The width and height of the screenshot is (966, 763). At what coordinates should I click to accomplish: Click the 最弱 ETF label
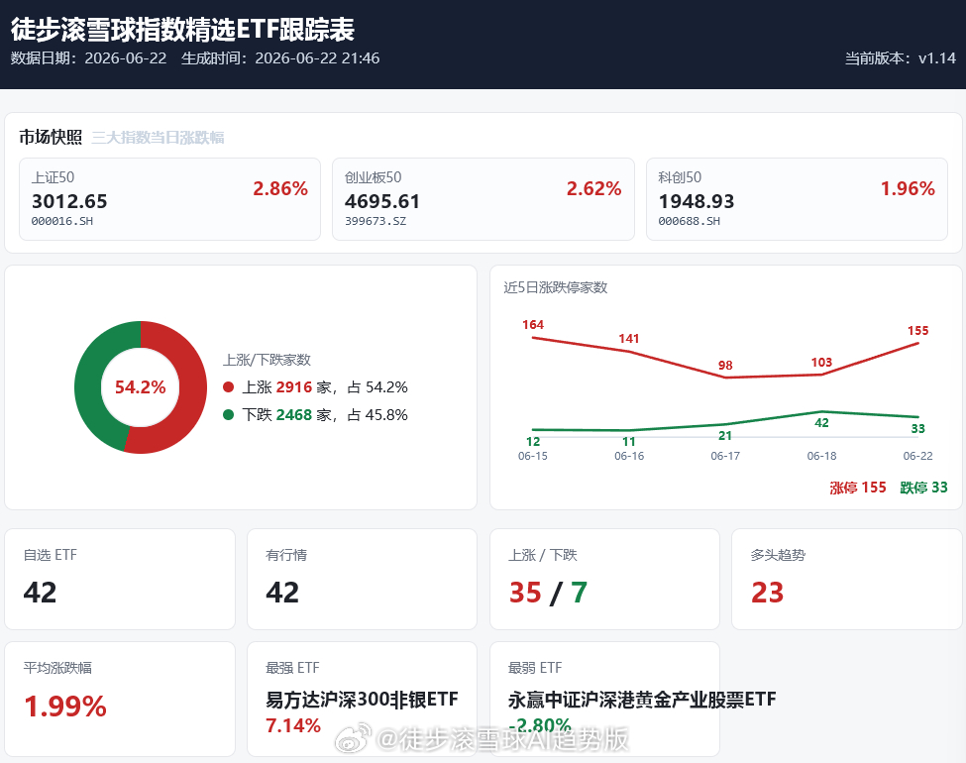click(x=535, y=668)
